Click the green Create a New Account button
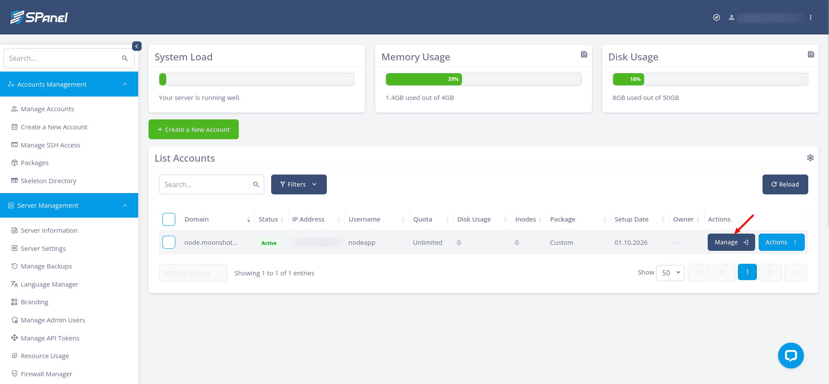This screenshot has height=384, width=829. tap(193, 129)
